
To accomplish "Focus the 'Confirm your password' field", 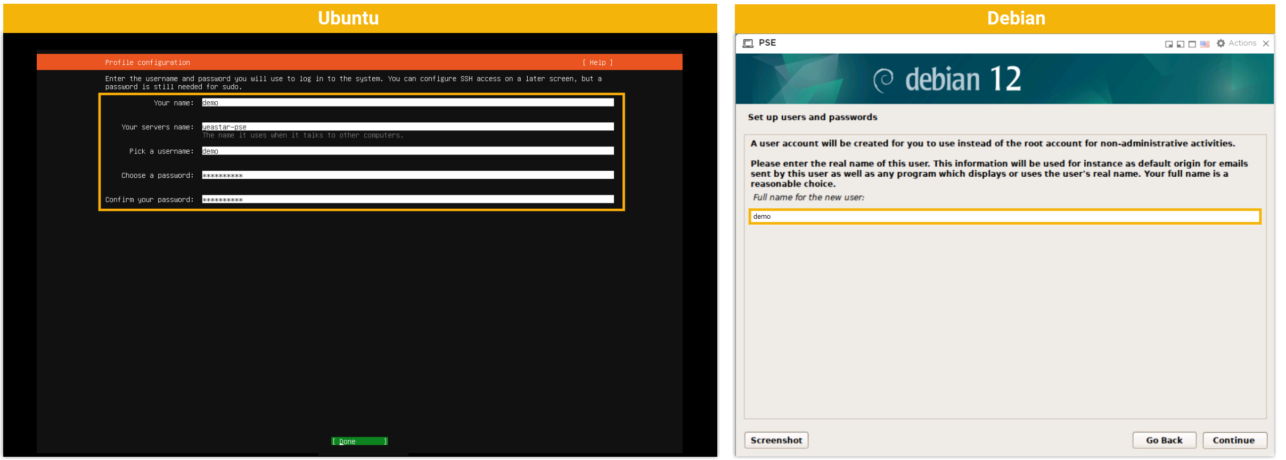I will point(407,200).
